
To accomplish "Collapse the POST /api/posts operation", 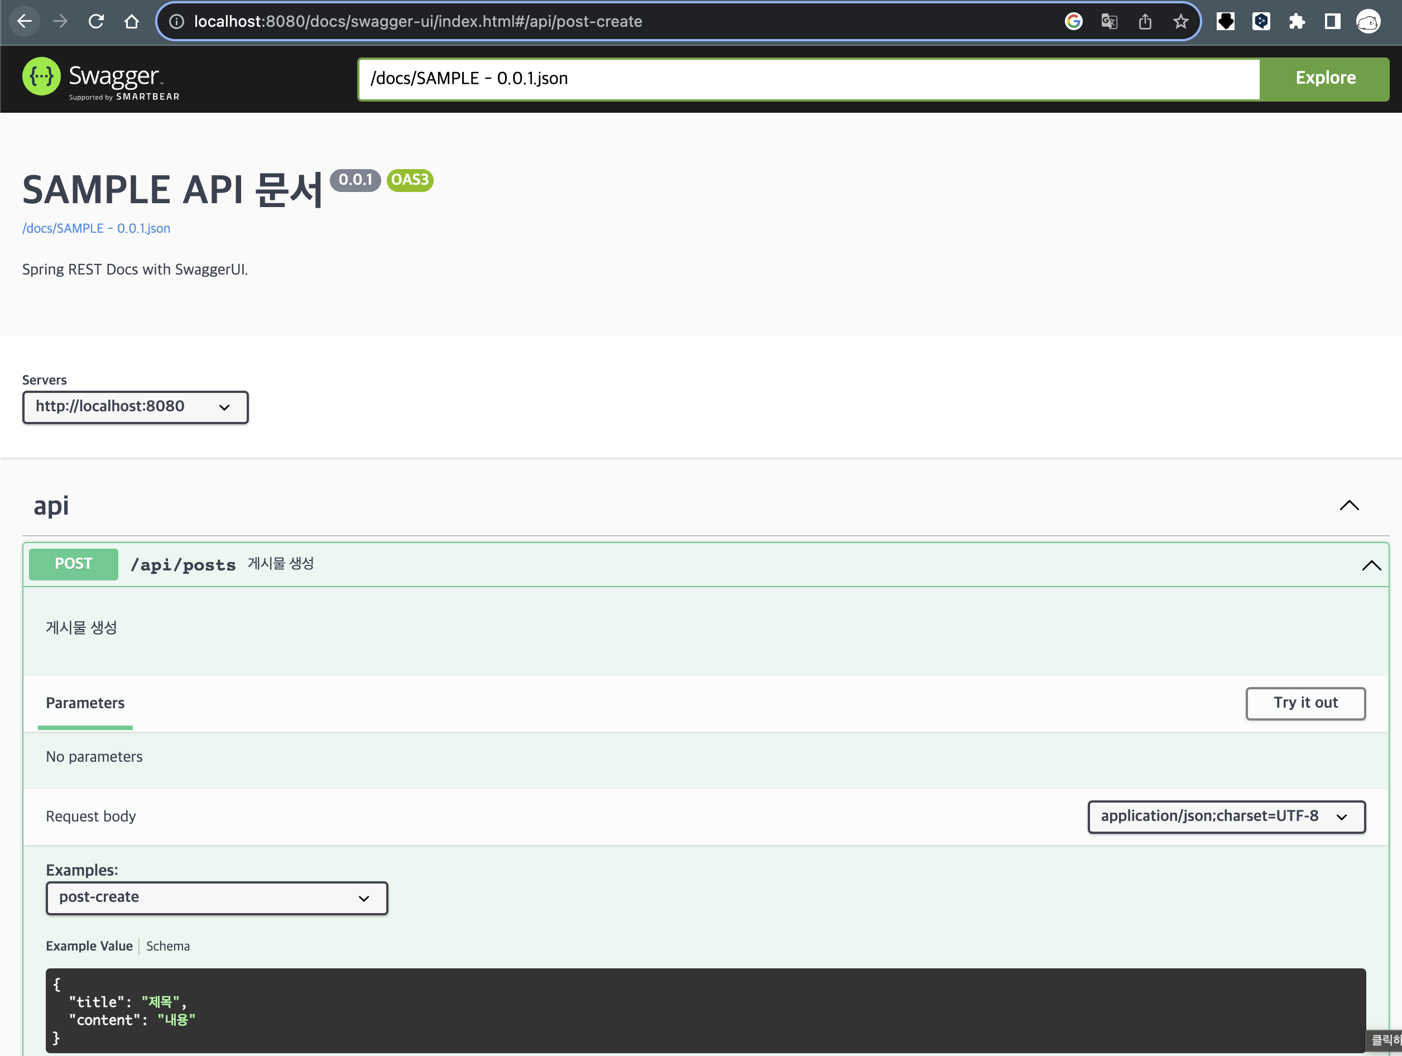I will click(x=1371, y=565).
